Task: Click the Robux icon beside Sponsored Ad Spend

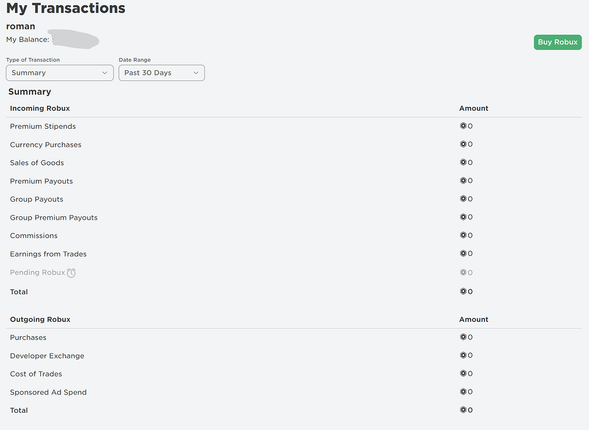Action: point(464,391)
